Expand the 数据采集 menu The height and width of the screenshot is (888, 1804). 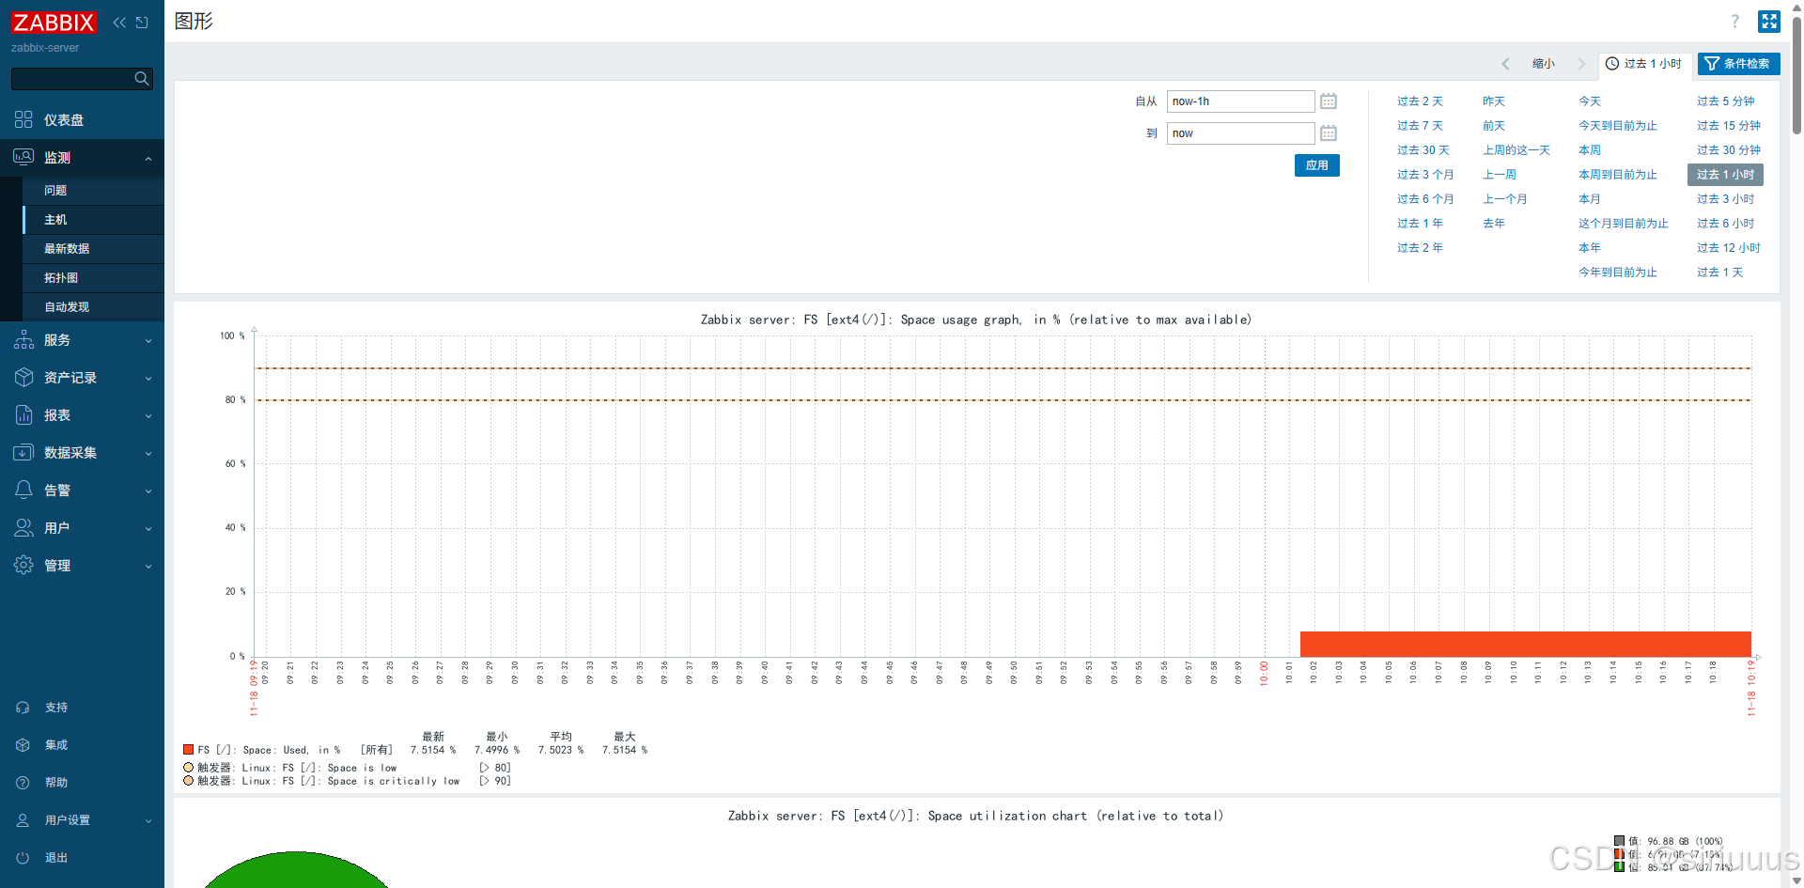tap(82, 453)
